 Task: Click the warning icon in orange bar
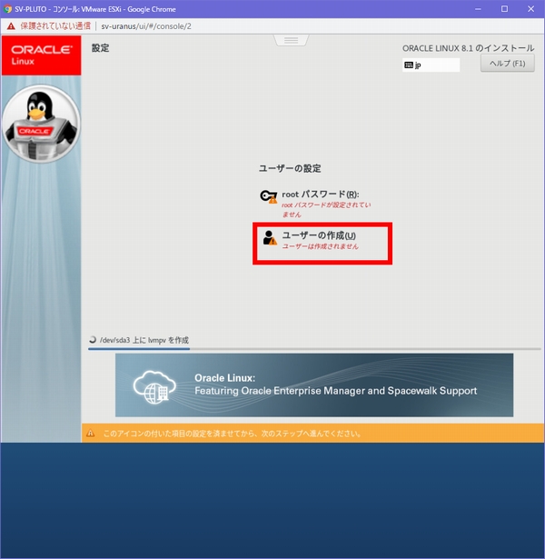click(91, 434)
